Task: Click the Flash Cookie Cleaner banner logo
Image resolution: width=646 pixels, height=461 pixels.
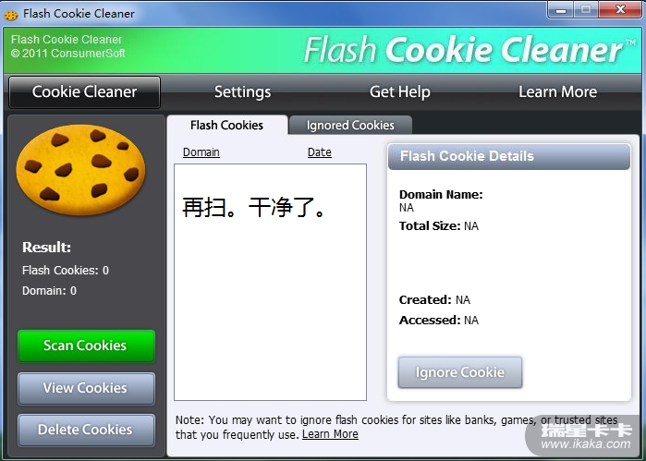Action: 469,50
